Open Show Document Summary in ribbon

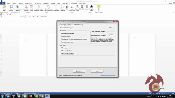click(x=17, y=8)
